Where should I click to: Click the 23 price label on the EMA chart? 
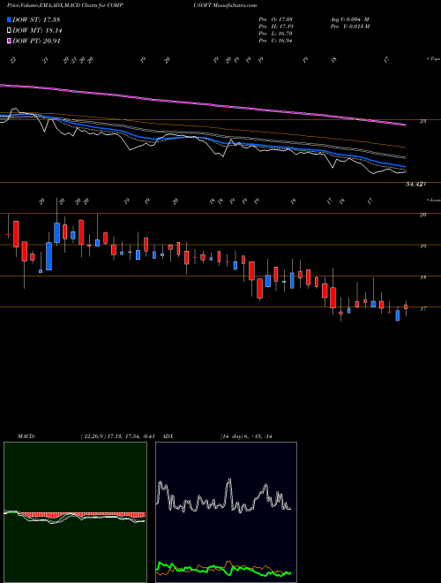[423, 121]
